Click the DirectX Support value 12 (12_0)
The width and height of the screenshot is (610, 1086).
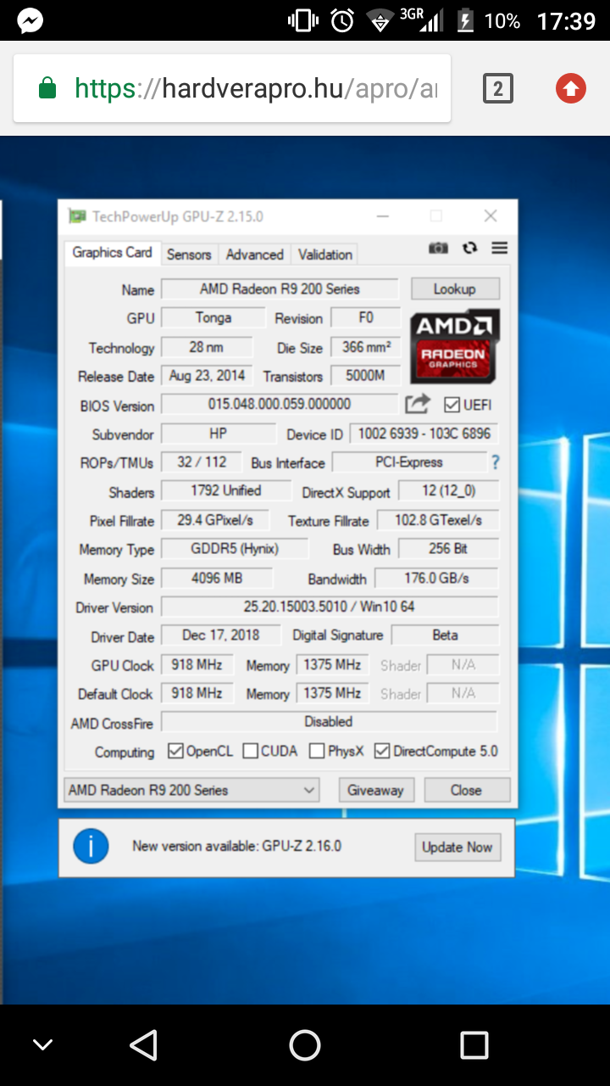click(x=449, y=491)
